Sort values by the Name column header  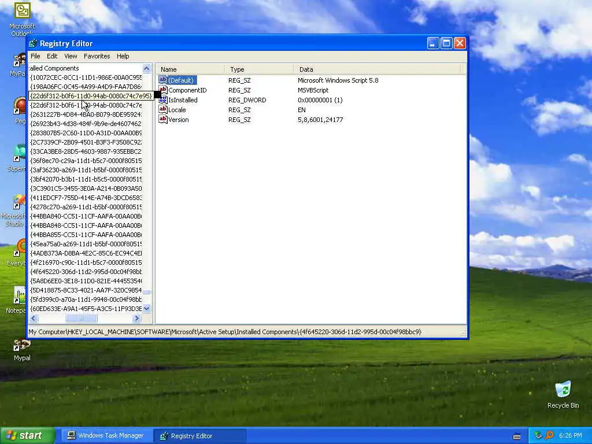point(190,69)
